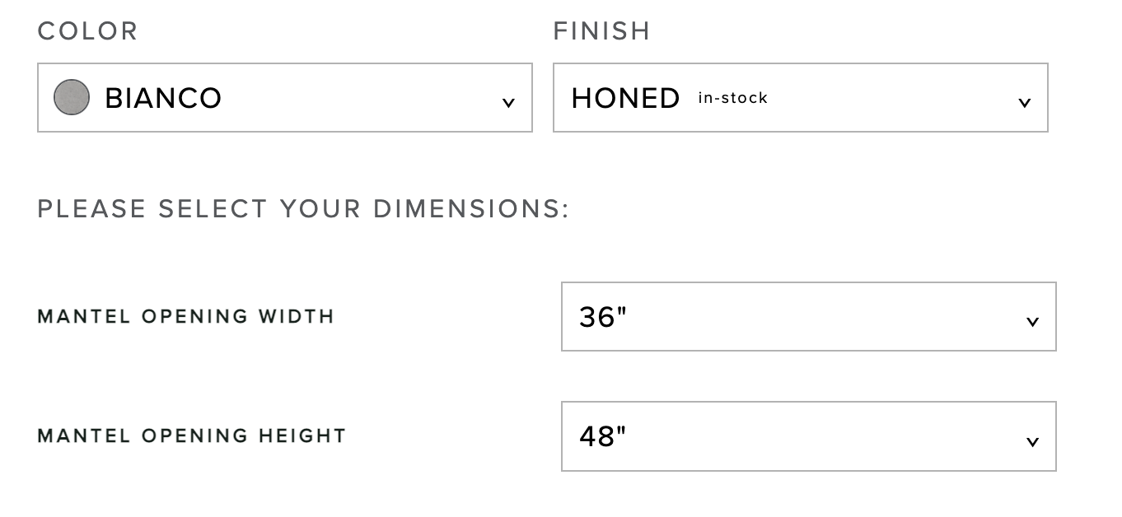
Task: Click the word DIMENSIONS in the heading
Action: click(470, 209)
